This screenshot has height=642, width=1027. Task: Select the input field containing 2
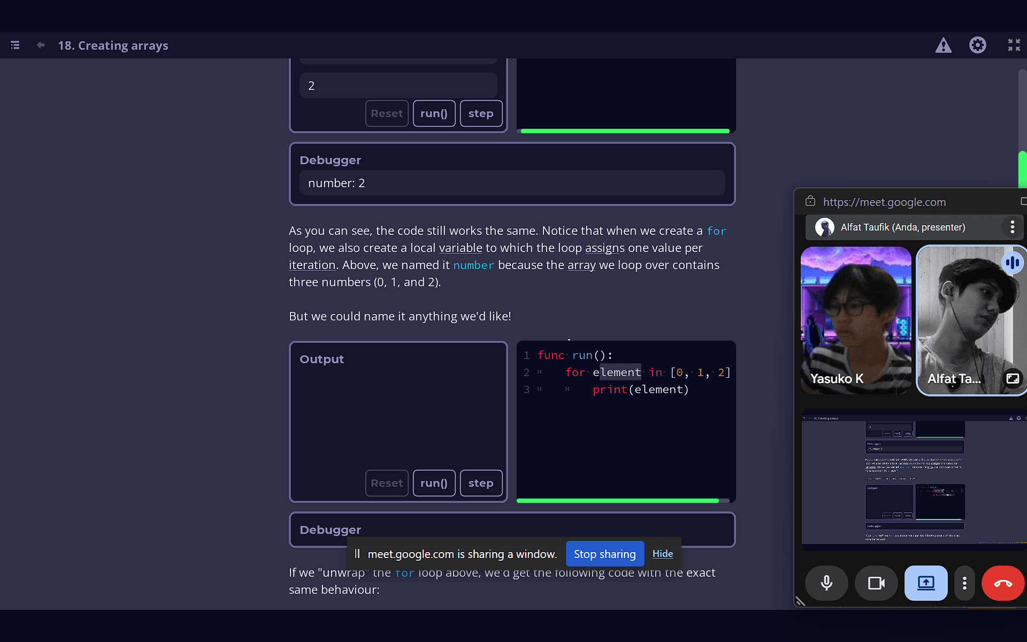(x=398, y=85)
